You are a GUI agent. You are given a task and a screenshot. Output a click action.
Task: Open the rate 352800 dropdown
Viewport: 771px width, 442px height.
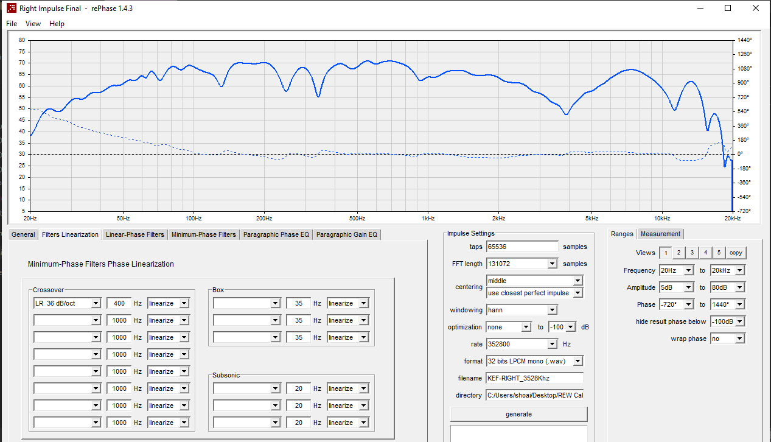(x=522, y=344)
